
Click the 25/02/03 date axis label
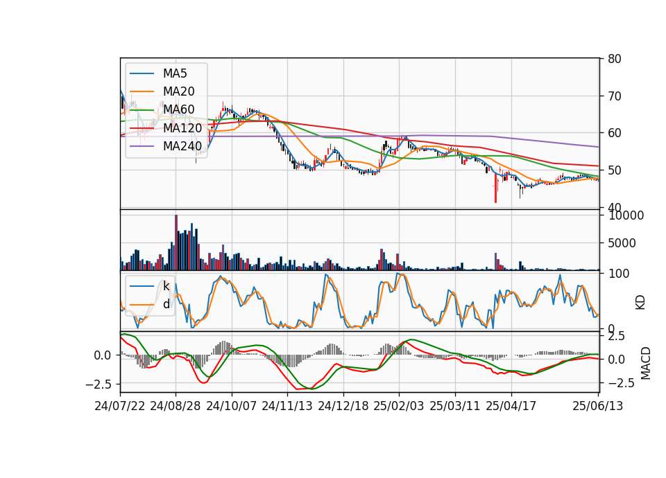(399, 406)
